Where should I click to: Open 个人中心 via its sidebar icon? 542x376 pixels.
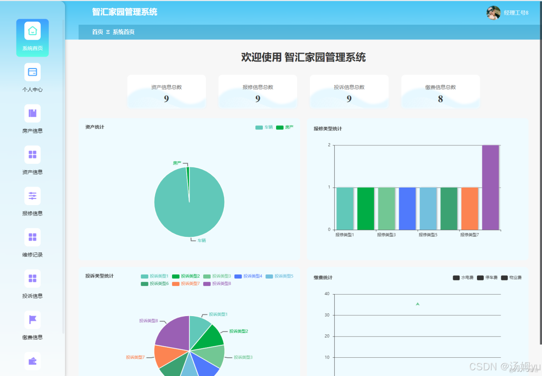click(32, 72)
